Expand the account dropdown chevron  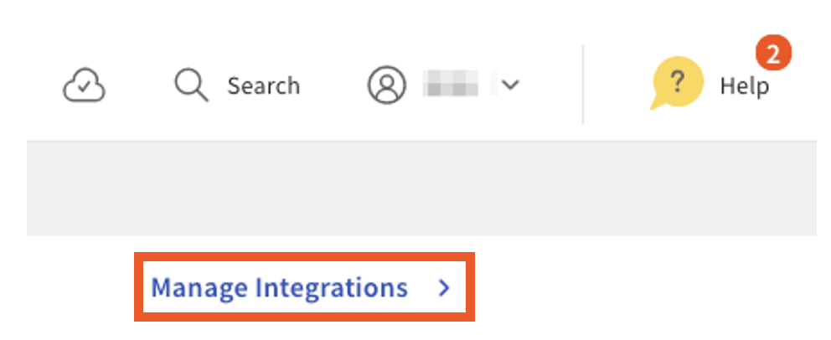point(510,85)
